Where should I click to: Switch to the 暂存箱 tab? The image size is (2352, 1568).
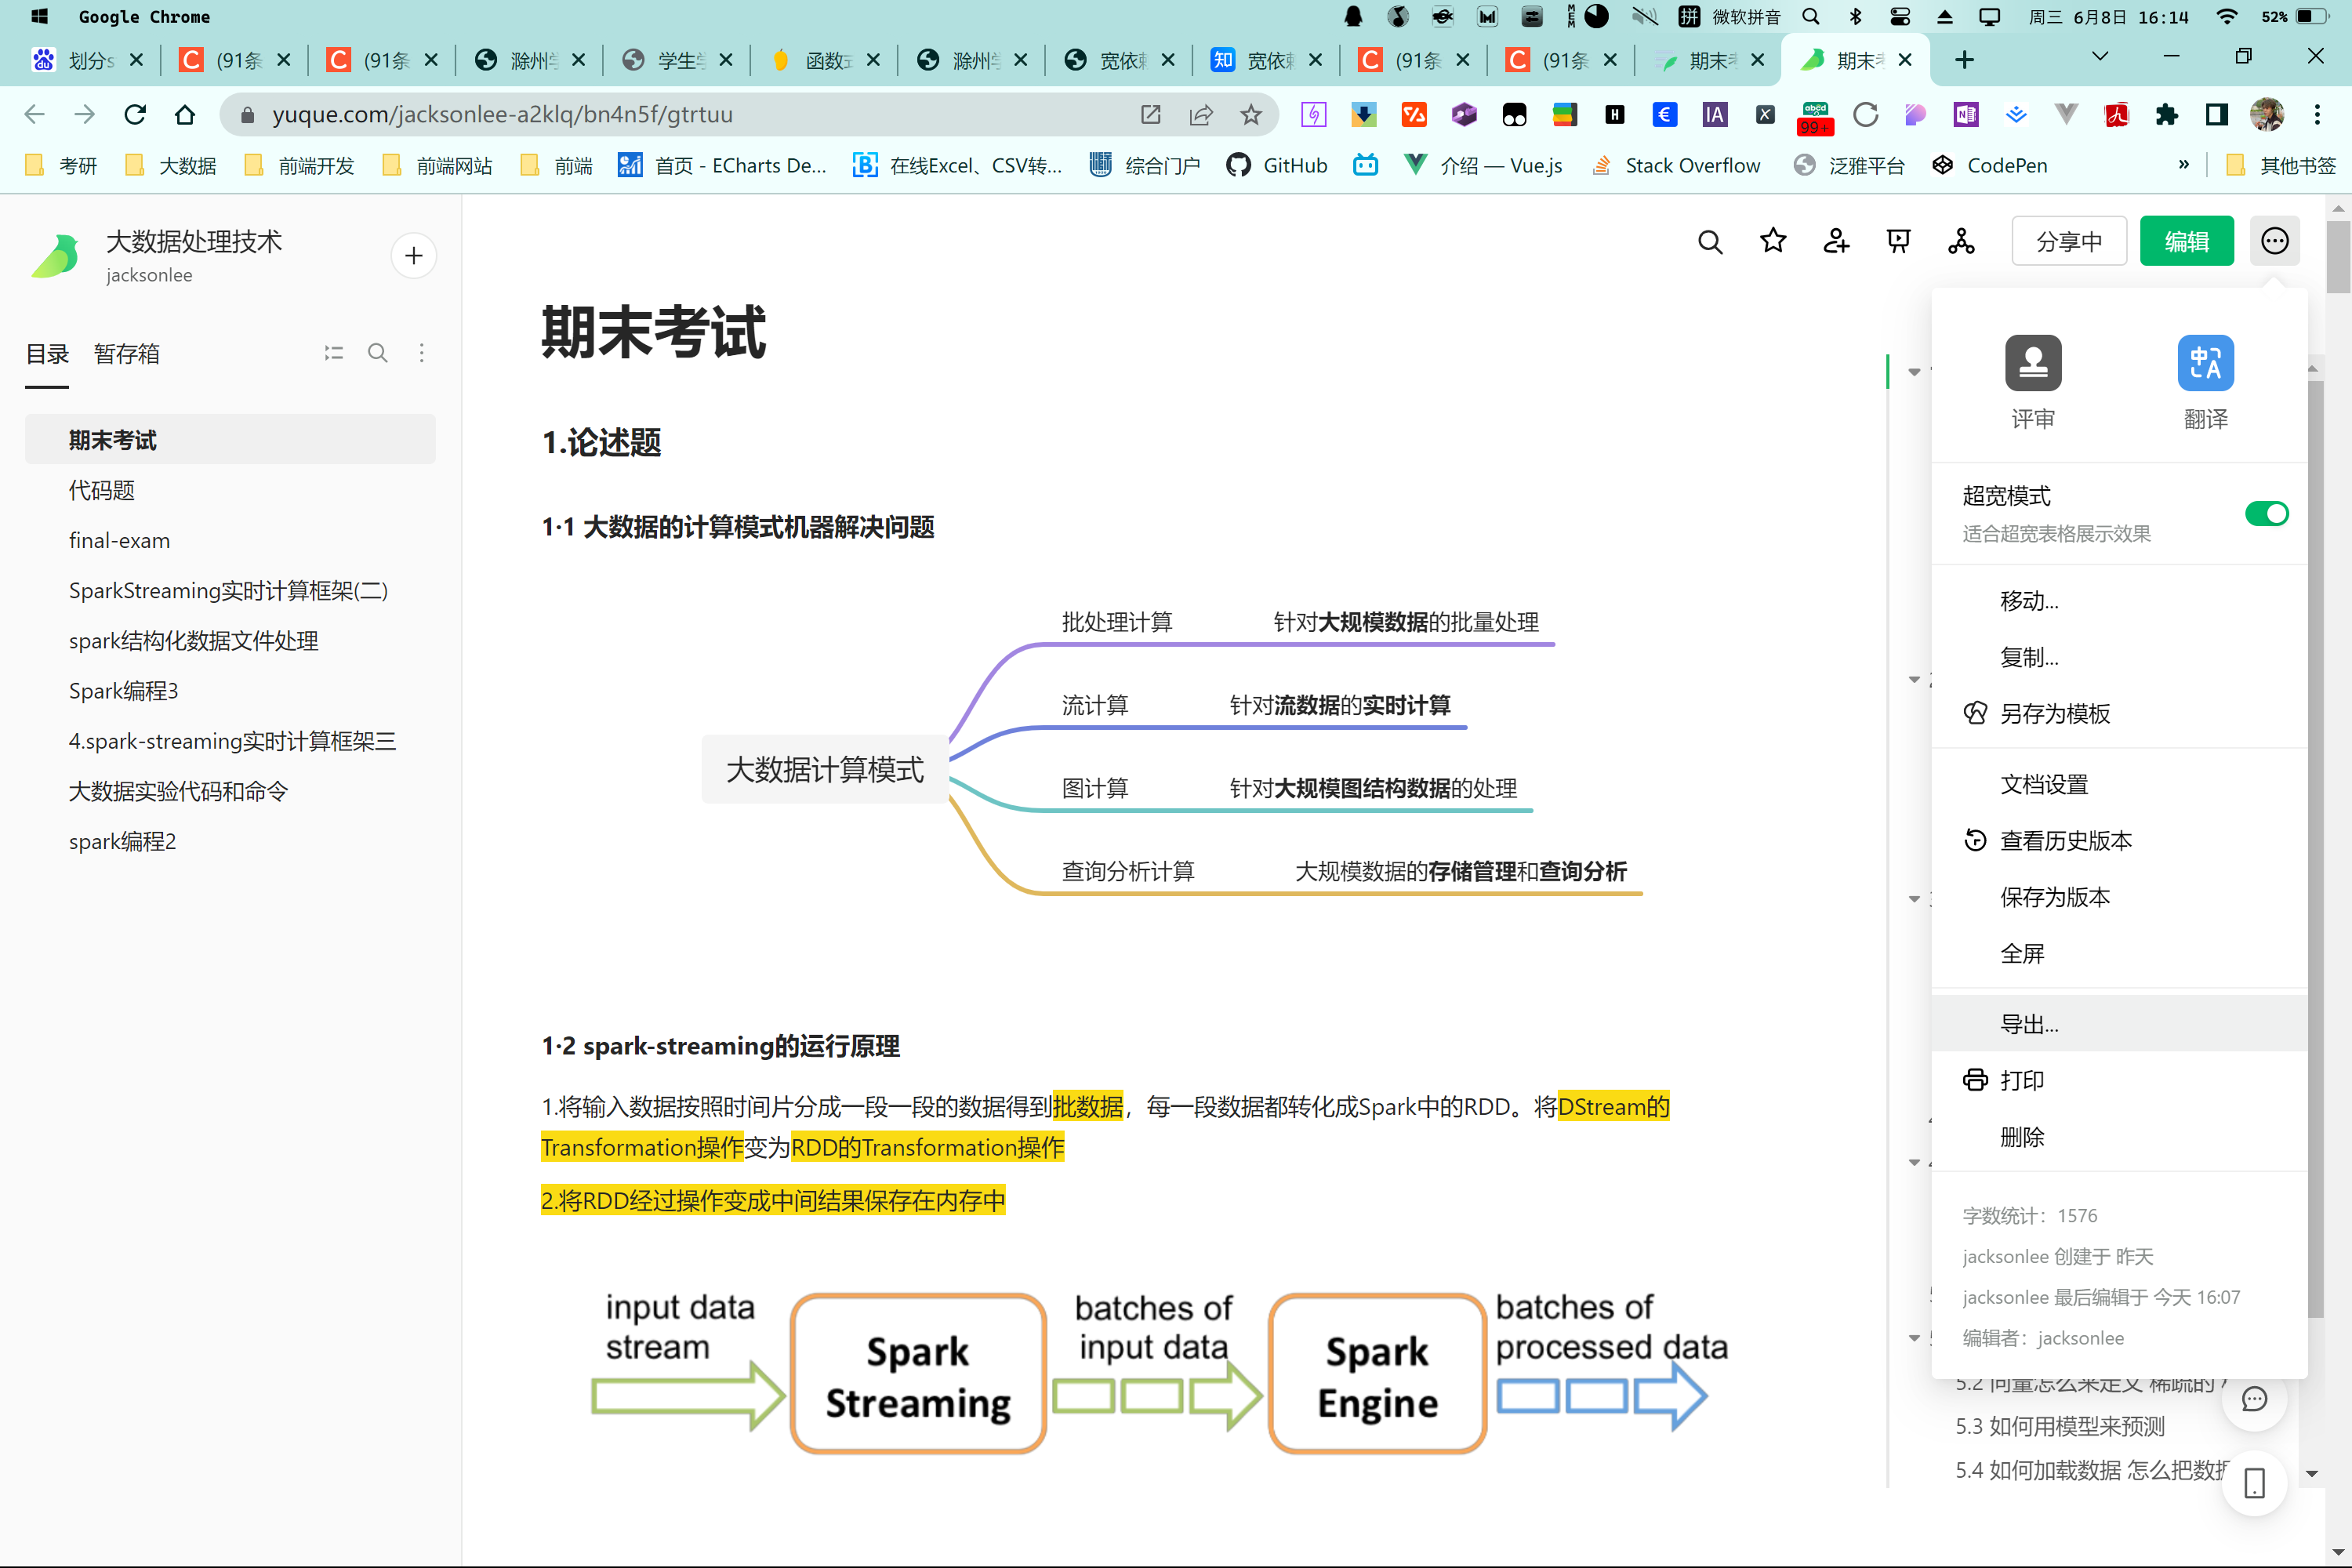(x=127, y=354)
